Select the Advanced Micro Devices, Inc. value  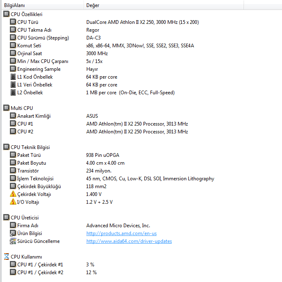[118, 226]
